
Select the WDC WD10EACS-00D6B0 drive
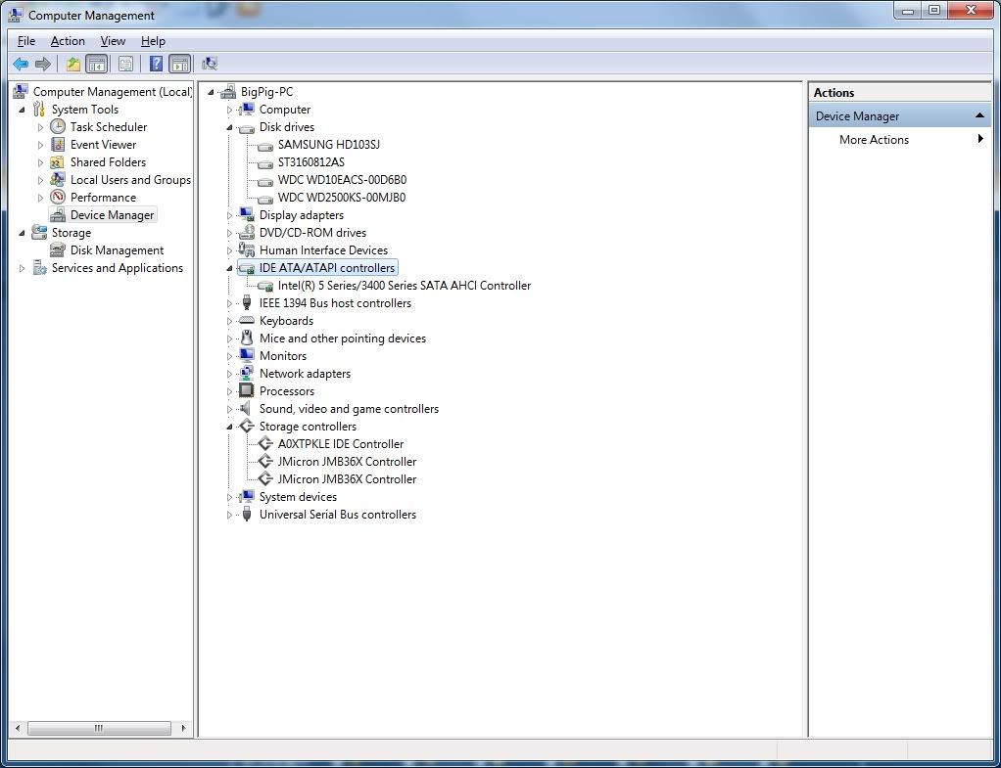point(342,180)
